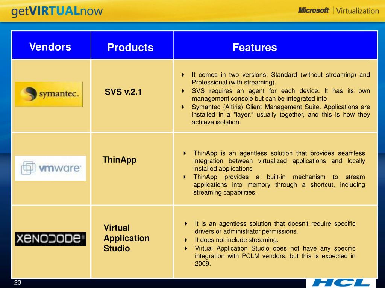
Task: Click the getVIRTUALnow title logo
Action: (57, 11)
